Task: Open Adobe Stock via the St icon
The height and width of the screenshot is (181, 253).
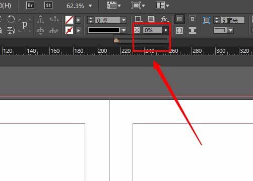Action: [48, 6]
